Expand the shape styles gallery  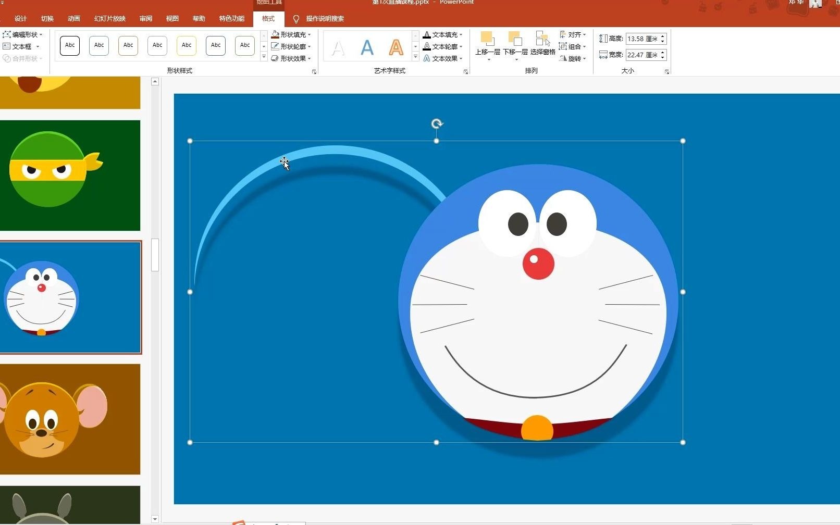tap(264, 57)
